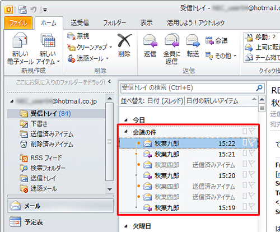Image resolution: width=280 pixels, height=232 pixels.
Task: Click the 全員に返信 reply all button
Action: (172, 49)
